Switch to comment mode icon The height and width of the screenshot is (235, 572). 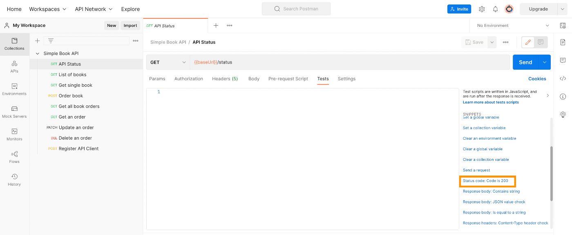coord(541,42)
